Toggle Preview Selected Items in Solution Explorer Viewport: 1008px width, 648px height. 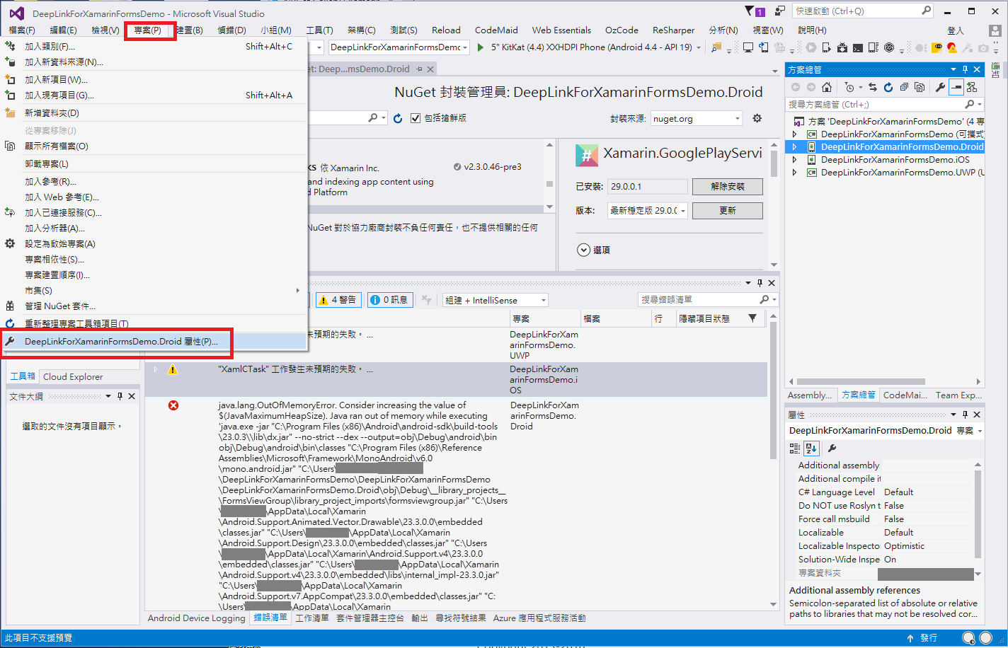[956, 87]
